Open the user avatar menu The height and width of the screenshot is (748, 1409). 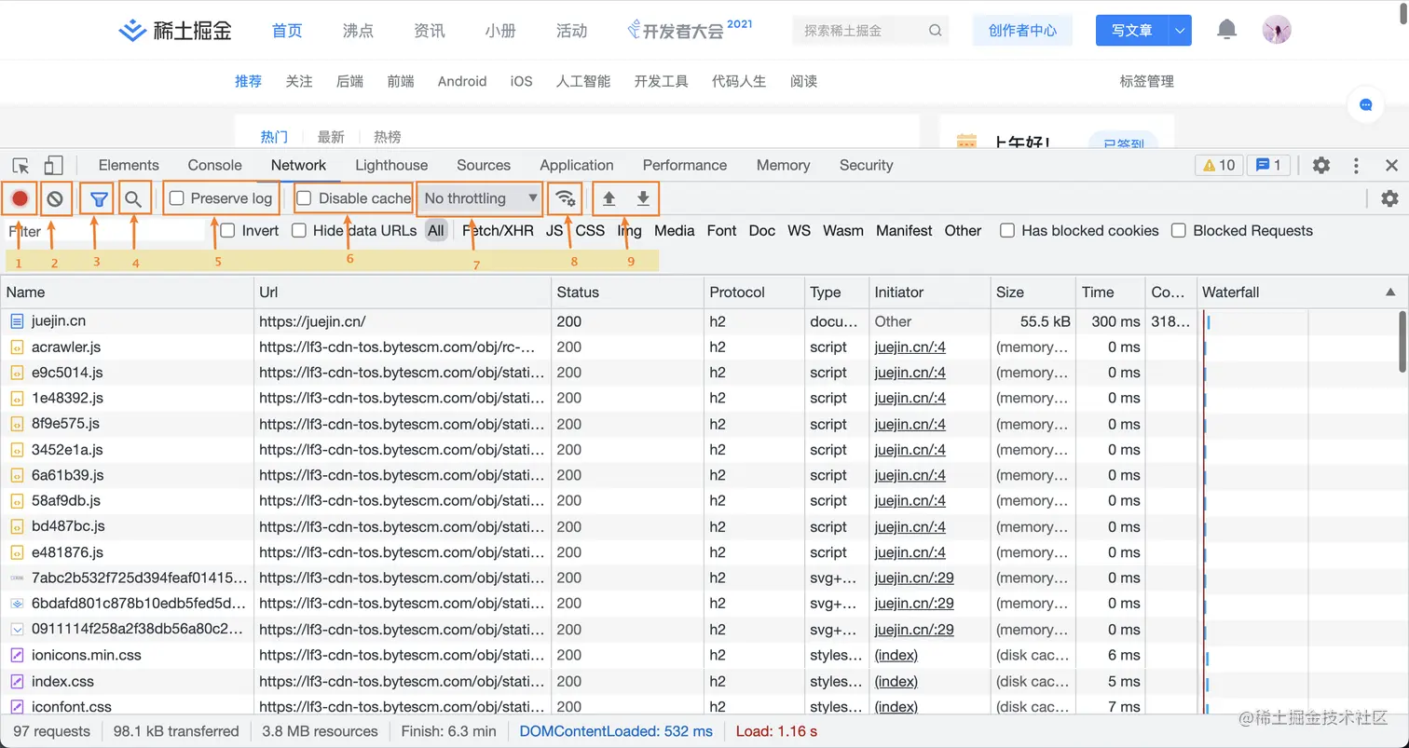pos(1277,30)
